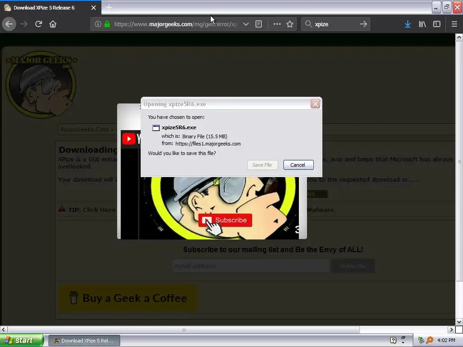This screenshot has height=347, width=463.
Task: Toggle reader view icon in address bar
Action: click(x=259, y=24)
